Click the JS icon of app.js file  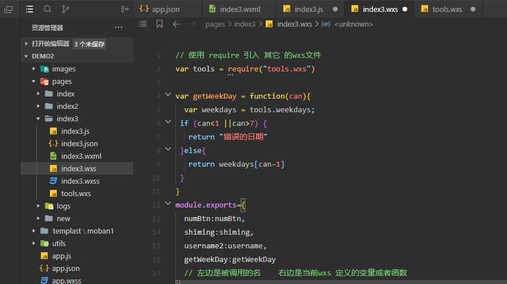point(45,256)
